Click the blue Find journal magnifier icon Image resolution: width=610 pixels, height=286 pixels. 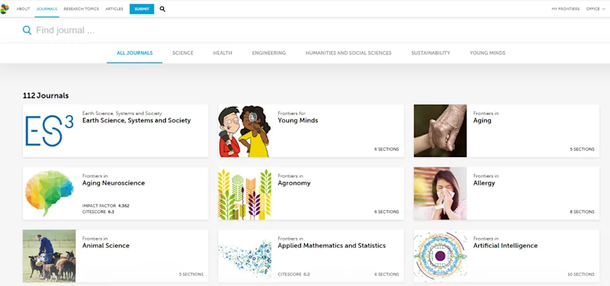click(x=27, y=30)
